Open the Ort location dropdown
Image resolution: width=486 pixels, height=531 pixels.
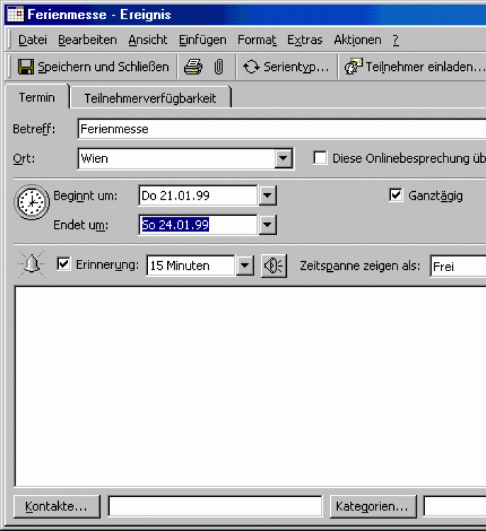click(x=284, y=159)
